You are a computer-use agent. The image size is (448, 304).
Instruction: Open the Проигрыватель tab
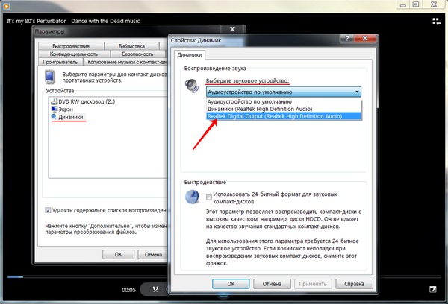[60, 62]
